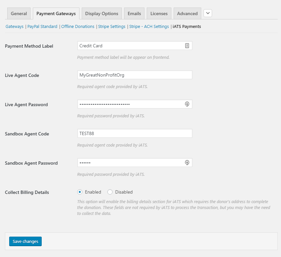Open the Emails tab
The image size is (281, 257).
point(134,13)
